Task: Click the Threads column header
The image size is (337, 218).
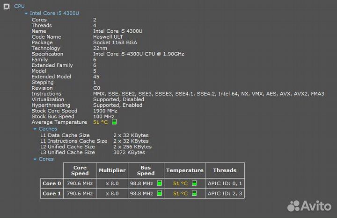Action: click(225, 170)
